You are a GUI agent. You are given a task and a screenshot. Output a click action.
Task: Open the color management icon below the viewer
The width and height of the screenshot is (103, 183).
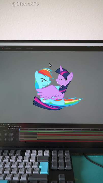coord(2,124)
